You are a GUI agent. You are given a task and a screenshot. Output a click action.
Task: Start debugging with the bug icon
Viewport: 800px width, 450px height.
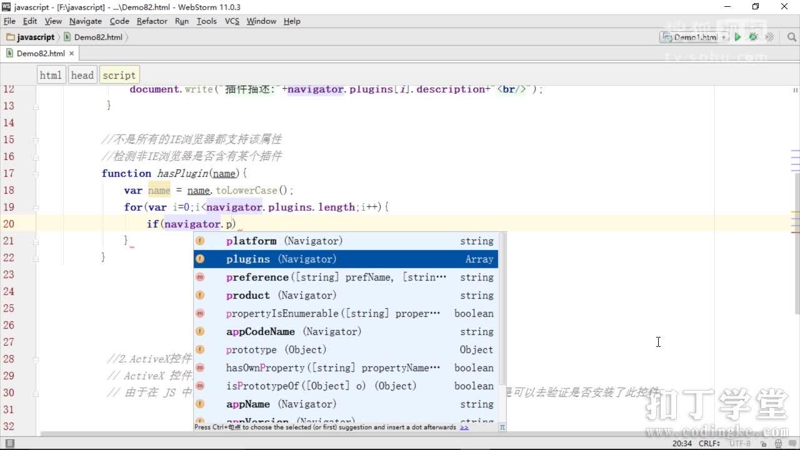[754, 37]
